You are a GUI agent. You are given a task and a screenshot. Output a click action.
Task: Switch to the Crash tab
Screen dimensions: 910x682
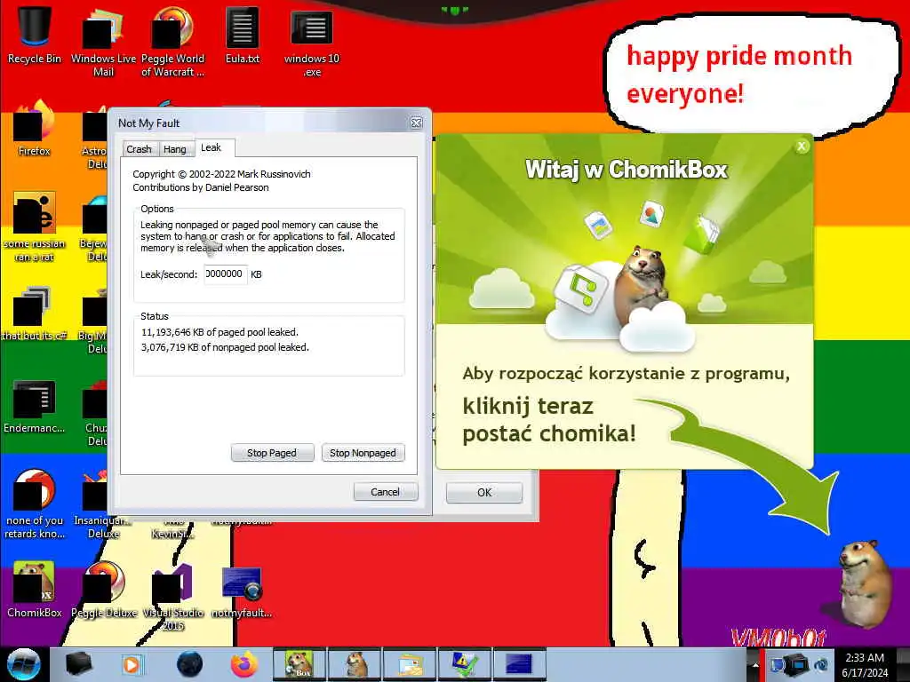tap(139, 149)
